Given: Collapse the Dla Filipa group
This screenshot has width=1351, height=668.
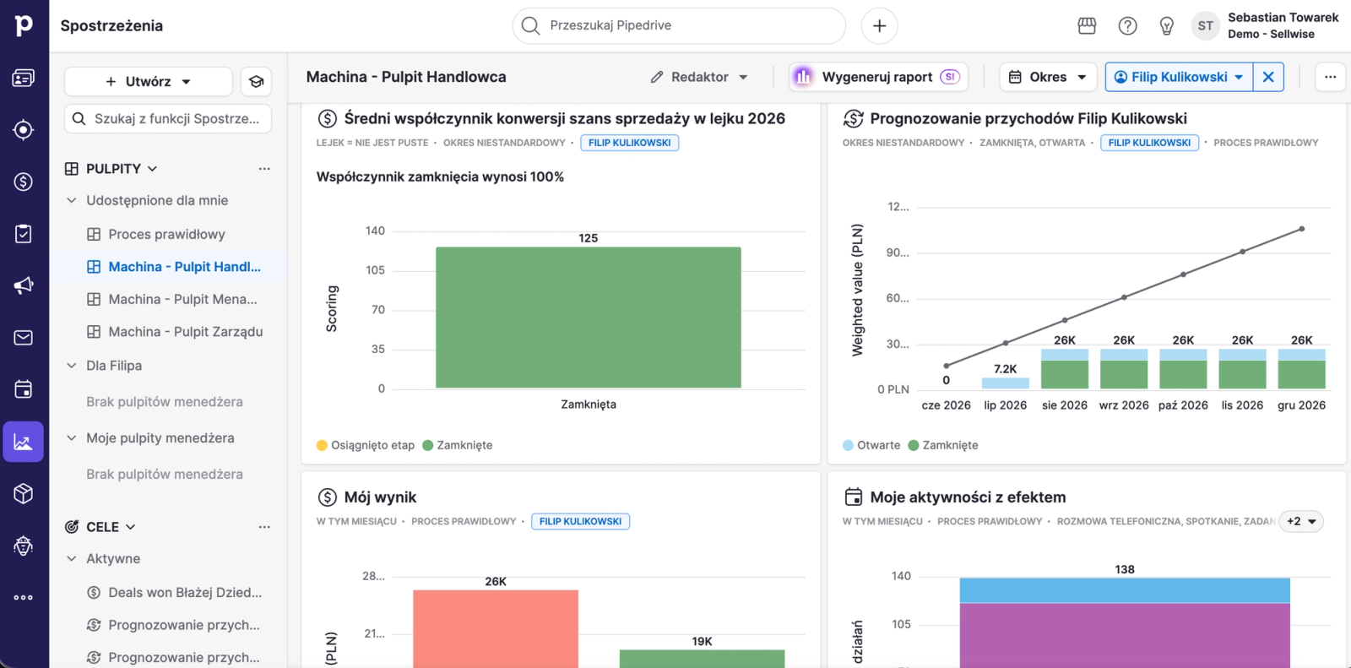Looking at the screenshot, I should click(x=72, y=366).
